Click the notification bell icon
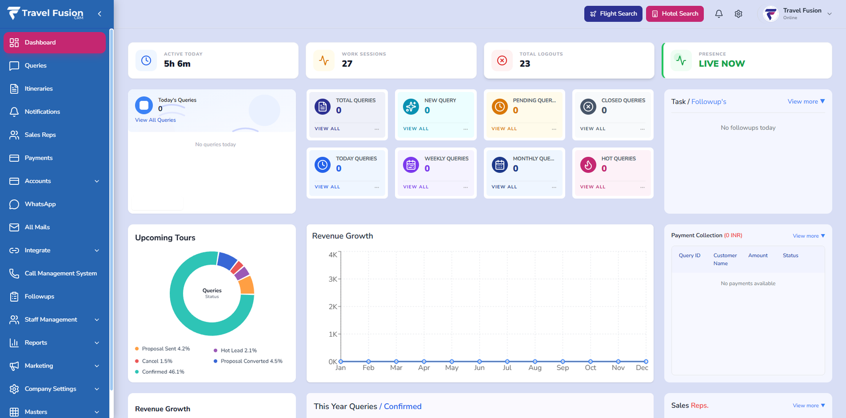Viewport: 846px width, 418px height. [x=719, y=14]
